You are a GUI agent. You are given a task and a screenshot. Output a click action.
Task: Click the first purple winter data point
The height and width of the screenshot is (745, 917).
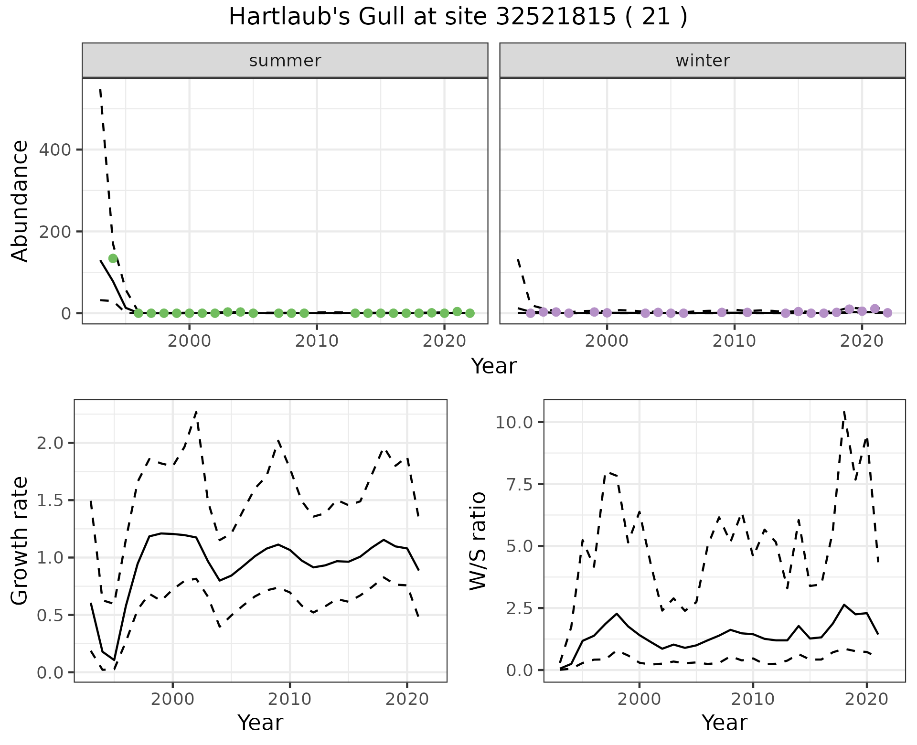pos(530,313)
